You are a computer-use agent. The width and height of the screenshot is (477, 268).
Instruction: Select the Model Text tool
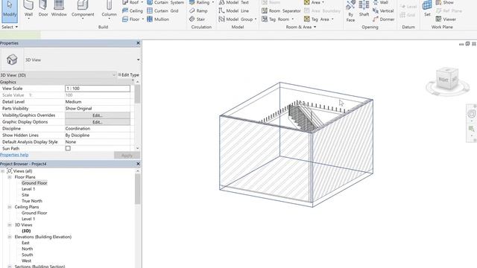coord(233,2)
